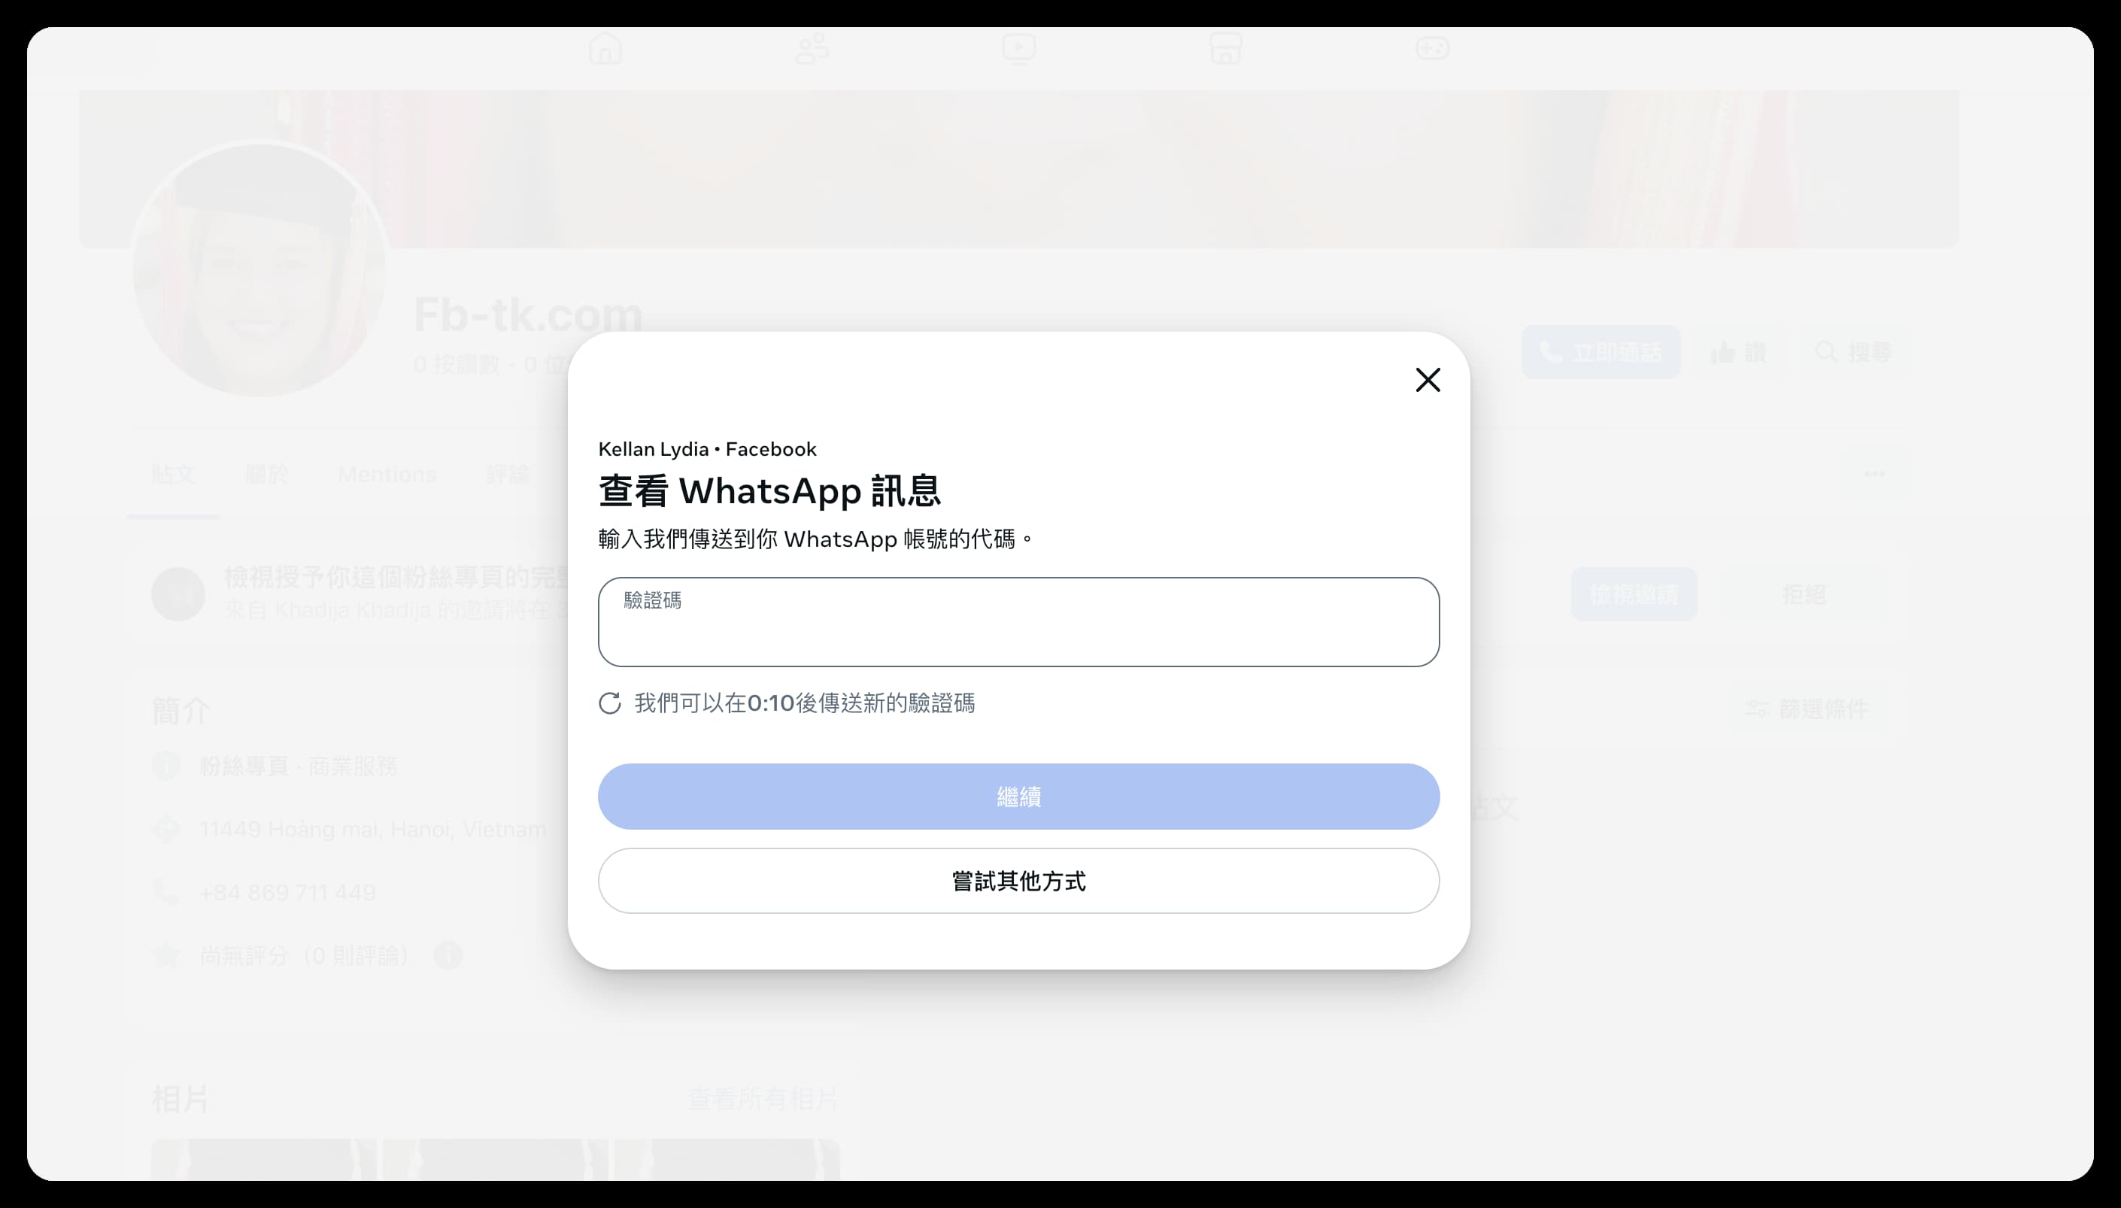Click the 粉絲專頁 · 商業服務 category text
This screenshot has width=2121, height=1208.
coord(298,766)
